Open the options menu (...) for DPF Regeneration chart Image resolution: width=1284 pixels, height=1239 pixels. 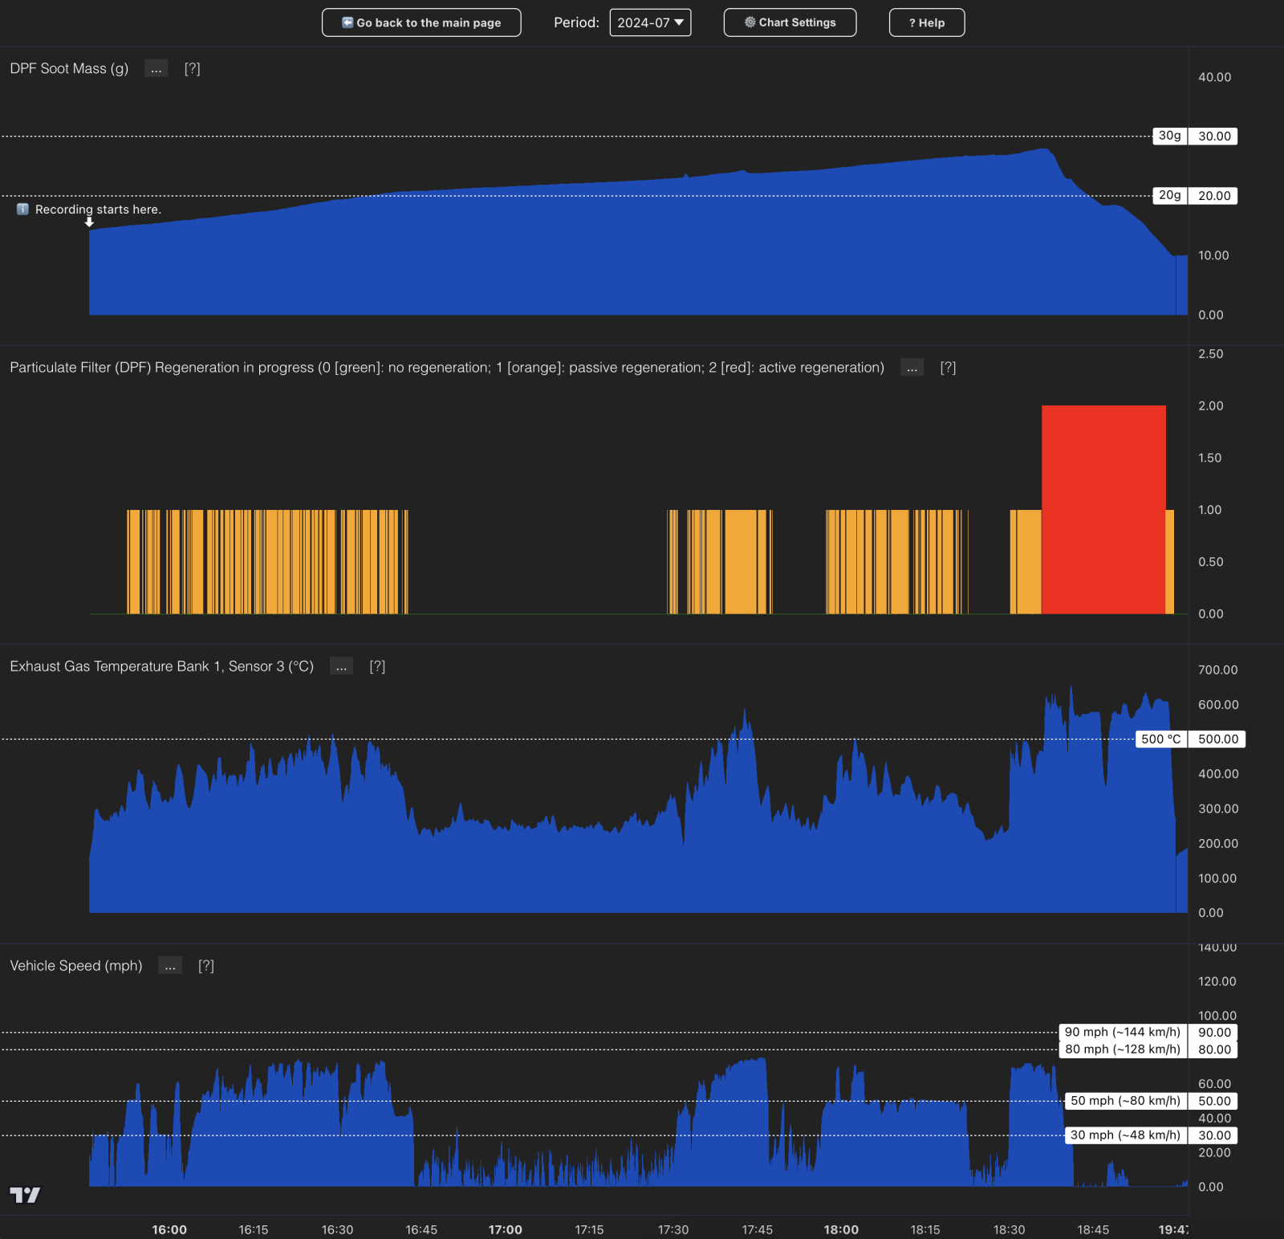[912, 367]
